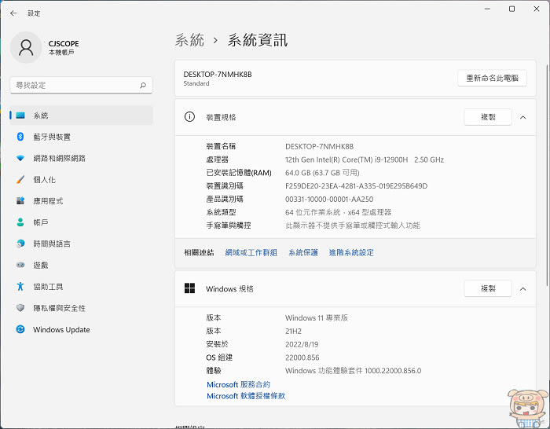This screenshot has width=550, height=429.
Task: Click the Windows logo beside Windows 規格
Action: point(189,288)
